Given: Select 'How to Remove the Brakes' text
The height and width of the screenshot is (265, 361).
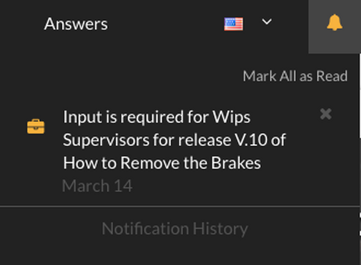Looking at the screenshot, I should (162, 162).
